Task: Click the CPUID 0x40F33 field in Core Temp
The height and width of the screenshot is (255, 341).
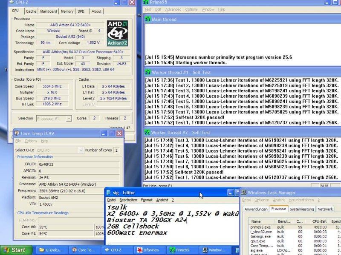Action: click(79, 164)
